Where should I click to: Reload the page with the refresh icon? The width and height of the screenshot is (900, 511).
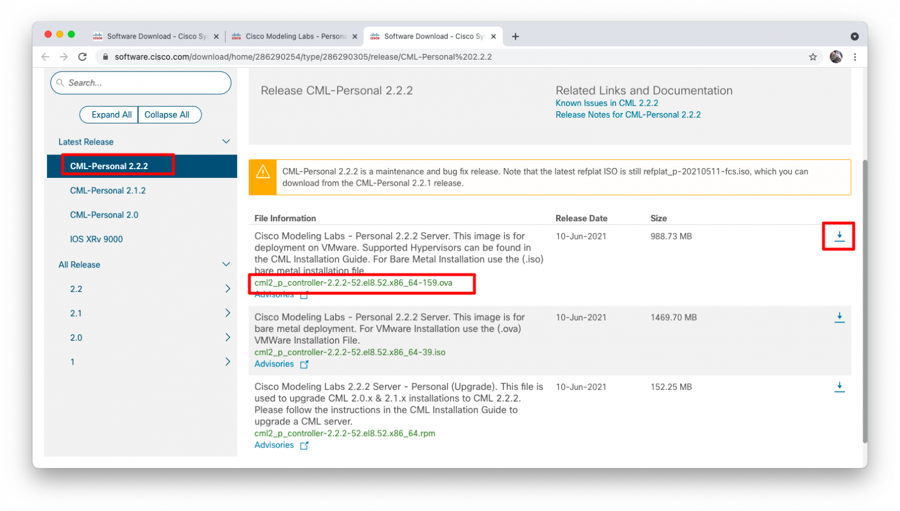(83, 57)
